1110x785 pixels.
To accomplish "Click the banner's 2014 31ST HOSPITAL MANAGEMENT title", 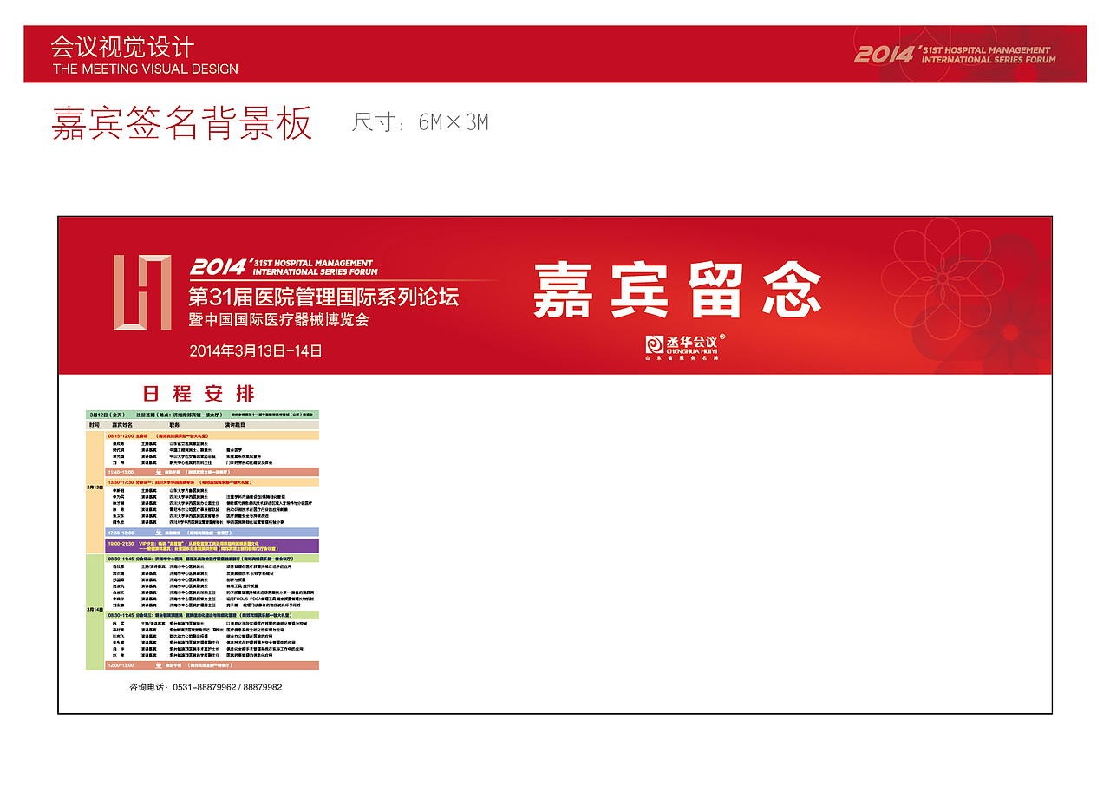I will tap(283, 266).
